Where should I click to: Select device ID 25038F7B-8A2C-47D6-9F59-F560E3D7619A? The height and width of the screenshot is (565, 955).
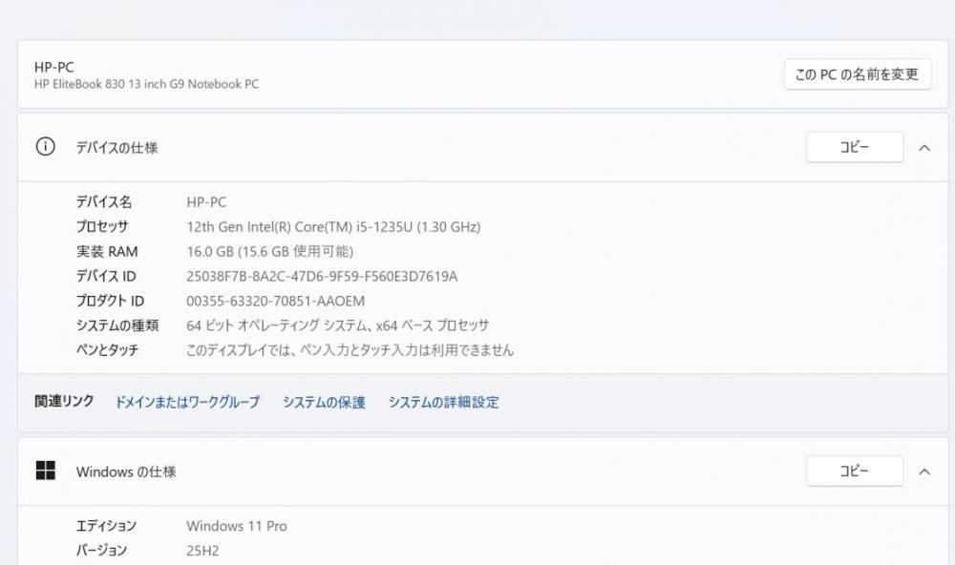point(322,277)
